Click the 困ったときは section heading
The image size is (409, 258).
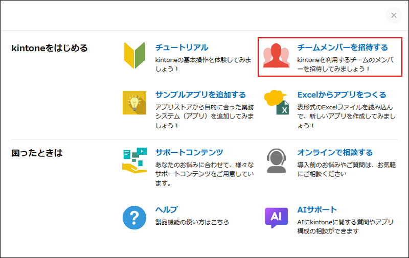coord(37,153)
